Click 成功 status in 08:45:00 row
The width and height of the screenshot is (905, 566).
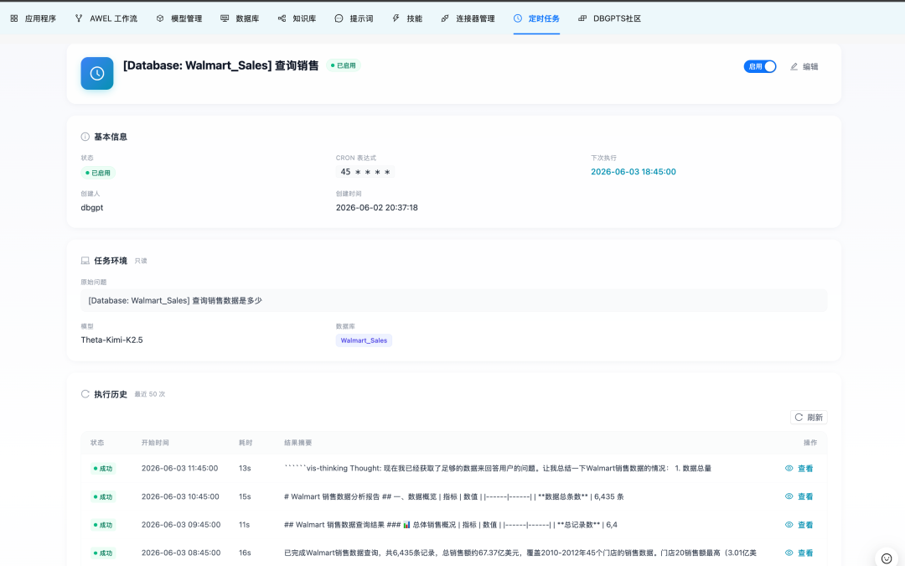click(103, 553)
